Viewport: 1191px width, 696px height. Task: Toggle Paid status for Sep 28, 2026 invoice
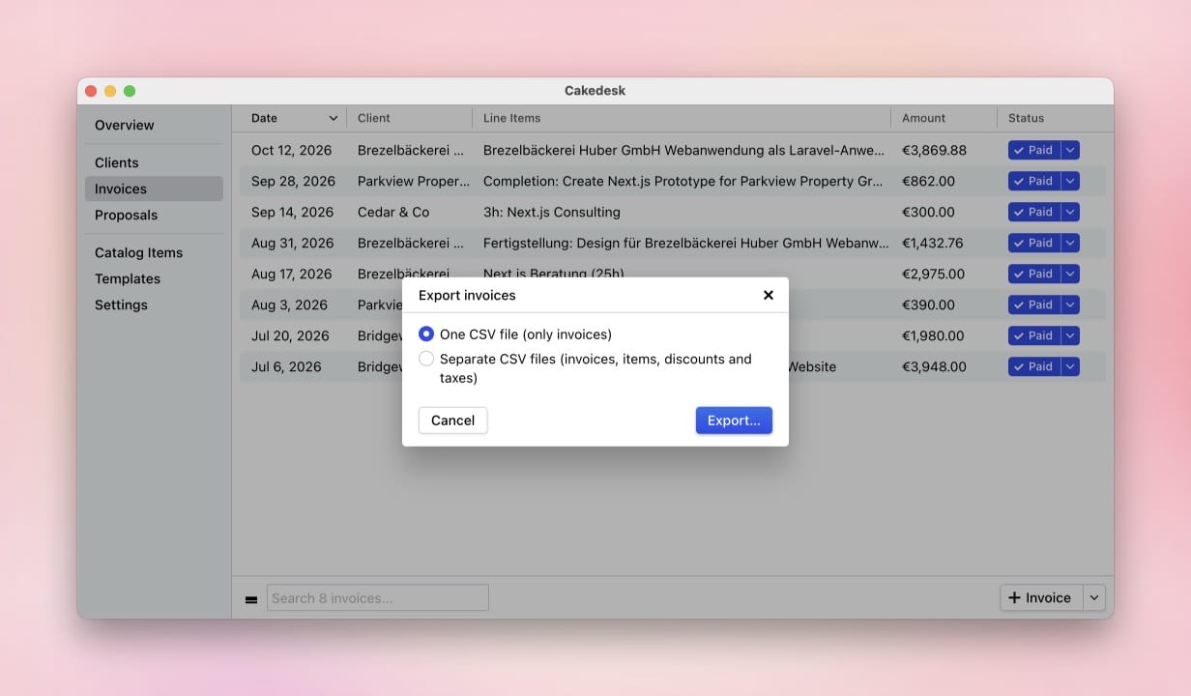click(x=1033, y=181)
